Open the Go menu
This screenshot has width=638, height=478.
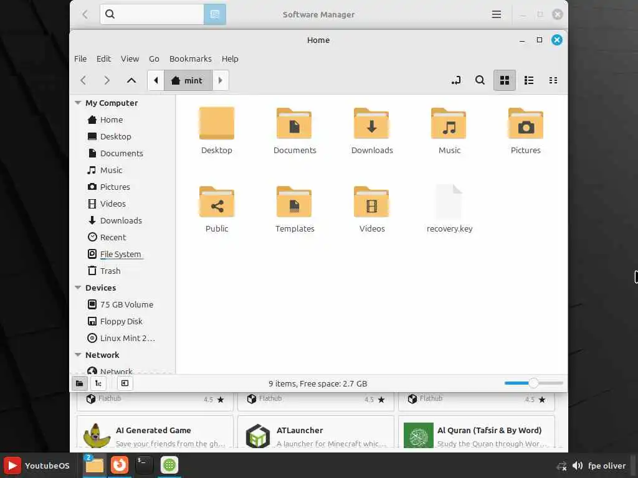click(154, 59)
